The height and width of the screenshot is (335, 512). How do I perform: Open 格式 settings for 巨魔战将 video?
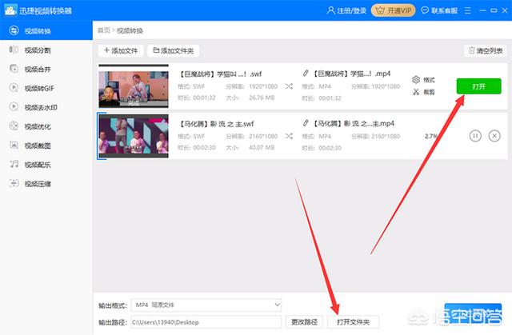tap(423, 80)
